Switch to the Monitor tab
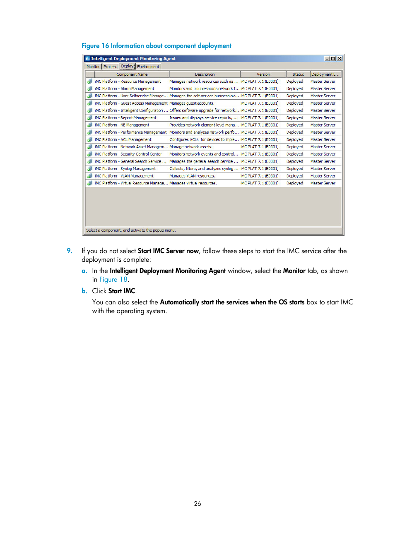This screenshot has width=395, height=536. [x=93, y=67]
